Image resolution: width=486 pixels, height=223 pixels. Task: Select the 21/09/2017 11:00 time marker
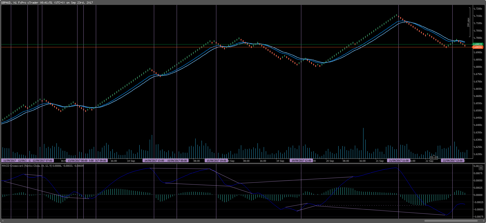pyautogui.click(x=399, y=161)
